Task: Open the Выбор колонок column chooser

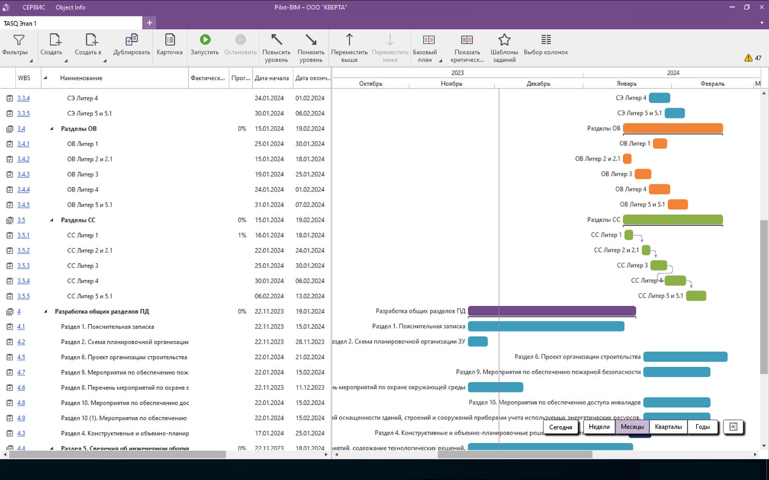Action: [x=545, y=40]
